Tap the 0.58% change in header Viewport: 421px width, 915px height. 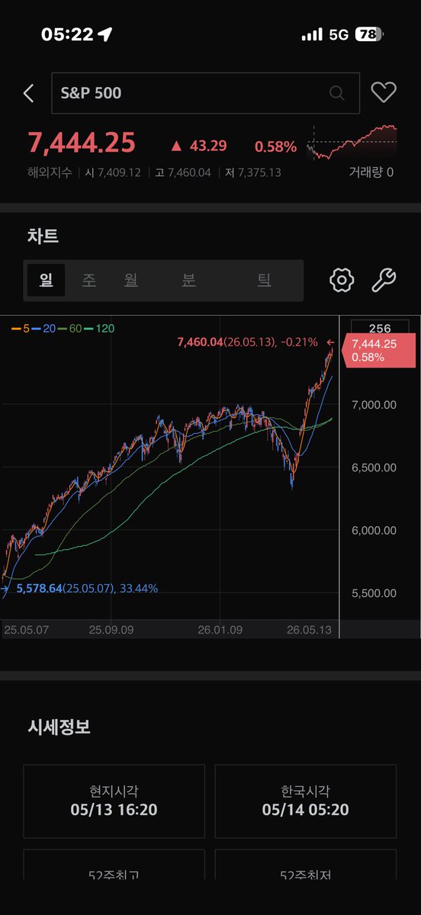tap(275, 146)
